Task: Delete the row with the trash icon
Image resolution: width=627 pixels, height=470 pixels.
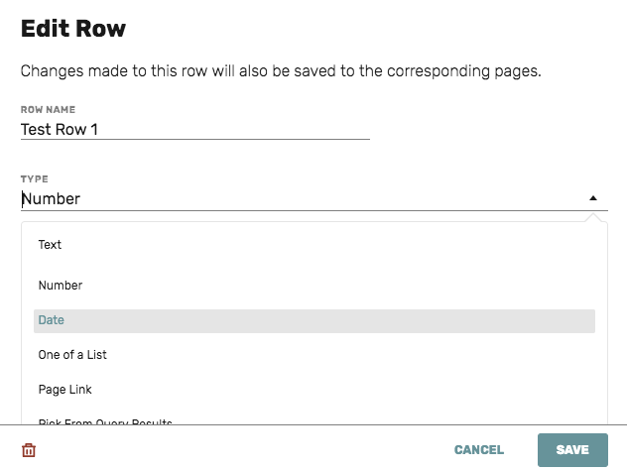Action: pos(29,450)
